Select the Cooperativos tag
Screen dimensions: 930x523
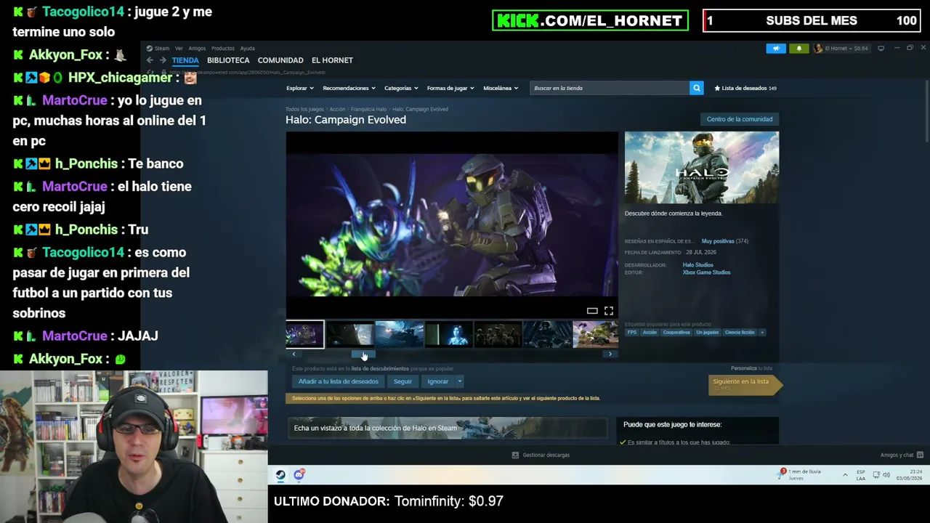[x=676, y=332]
